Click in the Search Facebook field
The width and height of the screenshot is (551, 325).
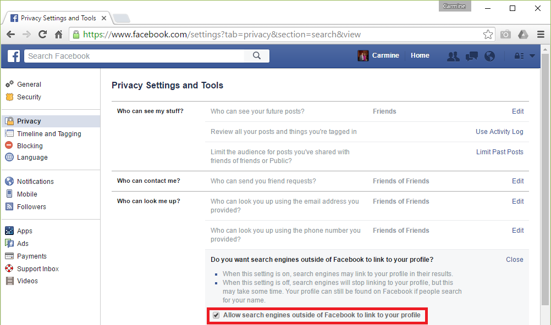(134, 56)
